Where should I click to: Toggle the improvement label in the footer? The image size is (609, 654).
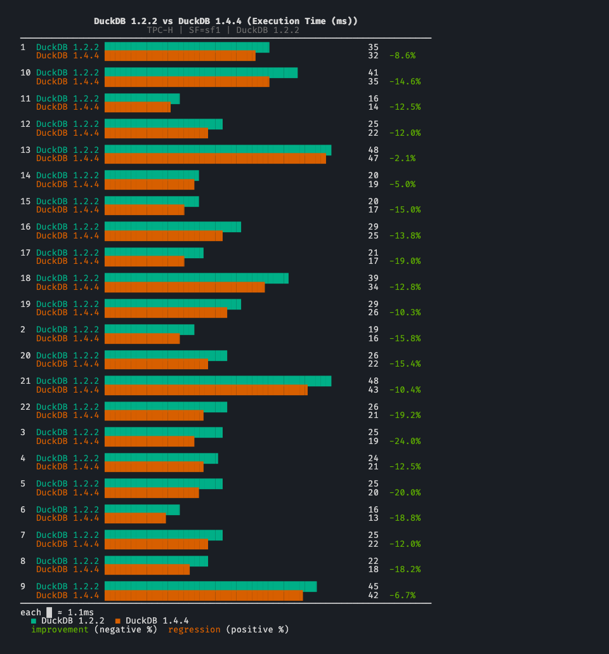pos(60,629)
